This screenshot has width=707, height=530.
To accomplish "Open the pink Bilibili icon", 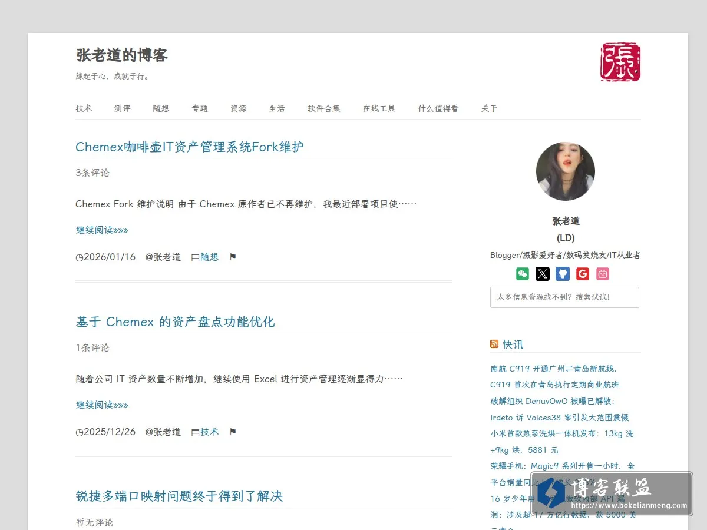I will click(603, 274).
